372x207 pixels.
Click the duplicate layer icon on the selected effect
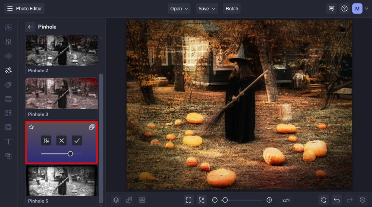pyautogui.click(x=91, y=127)
